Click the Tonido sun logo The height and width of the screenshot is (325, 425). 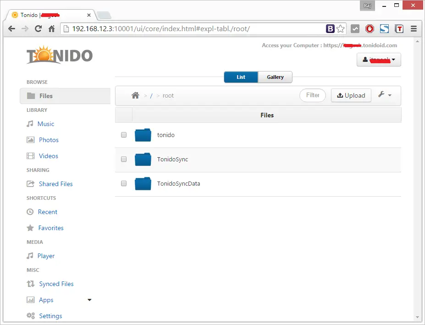pos(60,55)
